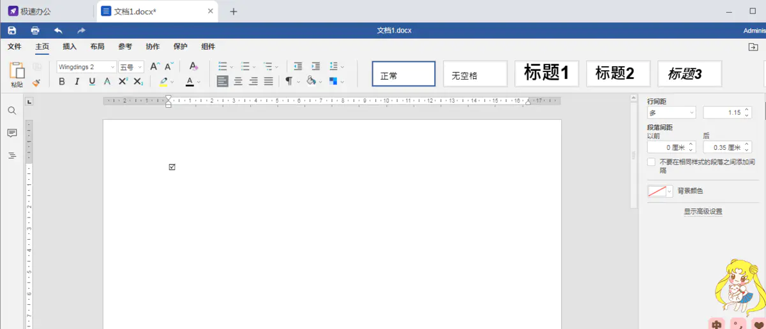Decrease the font size

[169, 66]
